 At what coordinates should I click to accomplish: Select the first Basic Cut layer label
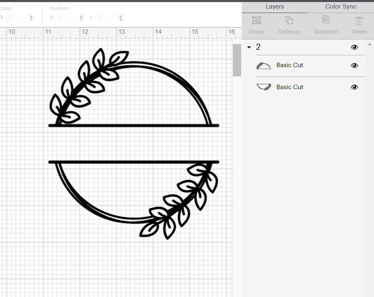coord(289,65)
